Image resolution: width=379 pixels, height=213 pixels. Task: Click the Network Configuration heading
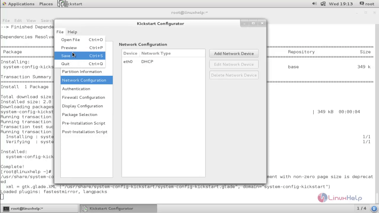[x=143, y=44]
